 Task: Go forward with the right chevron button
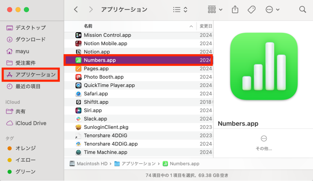tap(91, 9)
